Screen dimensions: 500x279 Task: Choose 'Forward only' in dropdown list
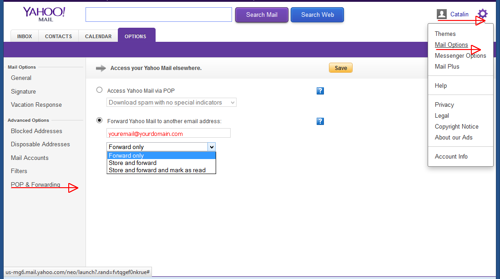click(x=162, y=155)
